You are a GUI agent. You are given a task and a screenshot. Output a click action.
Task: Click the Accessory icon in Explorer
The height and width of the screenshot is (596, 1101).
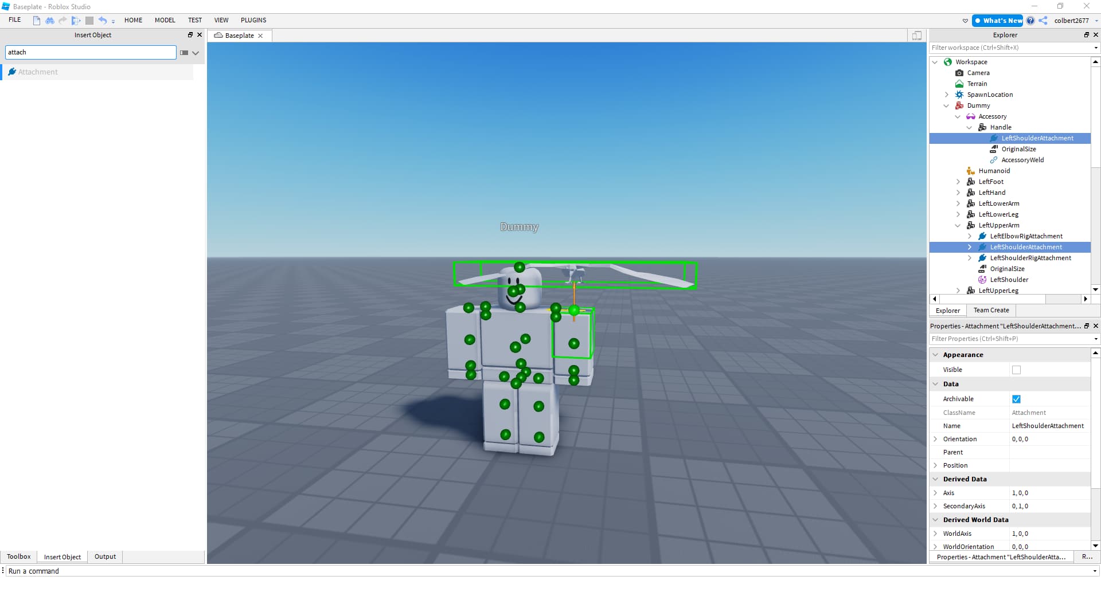click(971, 116)
